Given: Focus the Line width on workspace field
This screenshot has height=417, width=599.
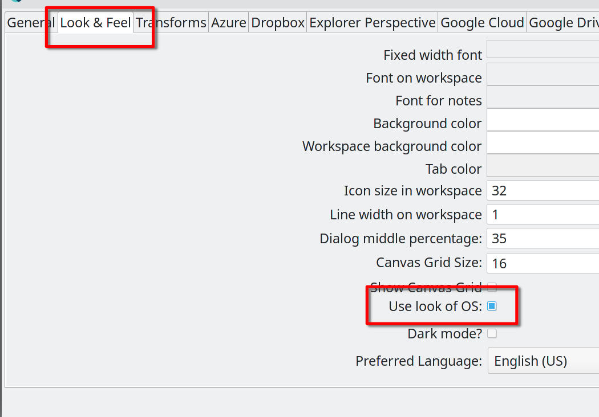Looking at the screenshot, I should click(543, 215).
